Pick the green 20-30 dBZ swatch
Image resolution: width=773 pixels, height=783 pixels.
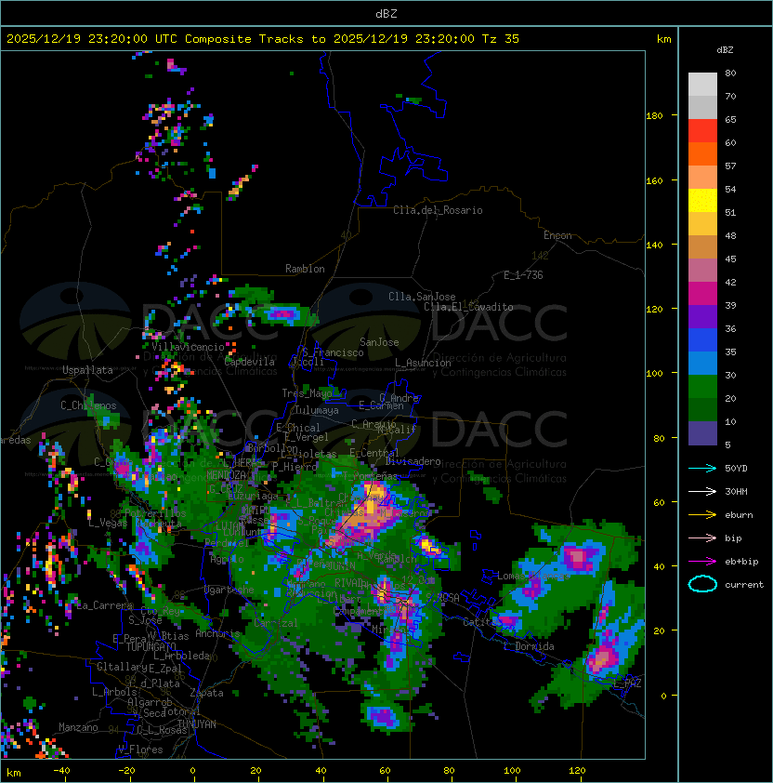tap(702, 387)
